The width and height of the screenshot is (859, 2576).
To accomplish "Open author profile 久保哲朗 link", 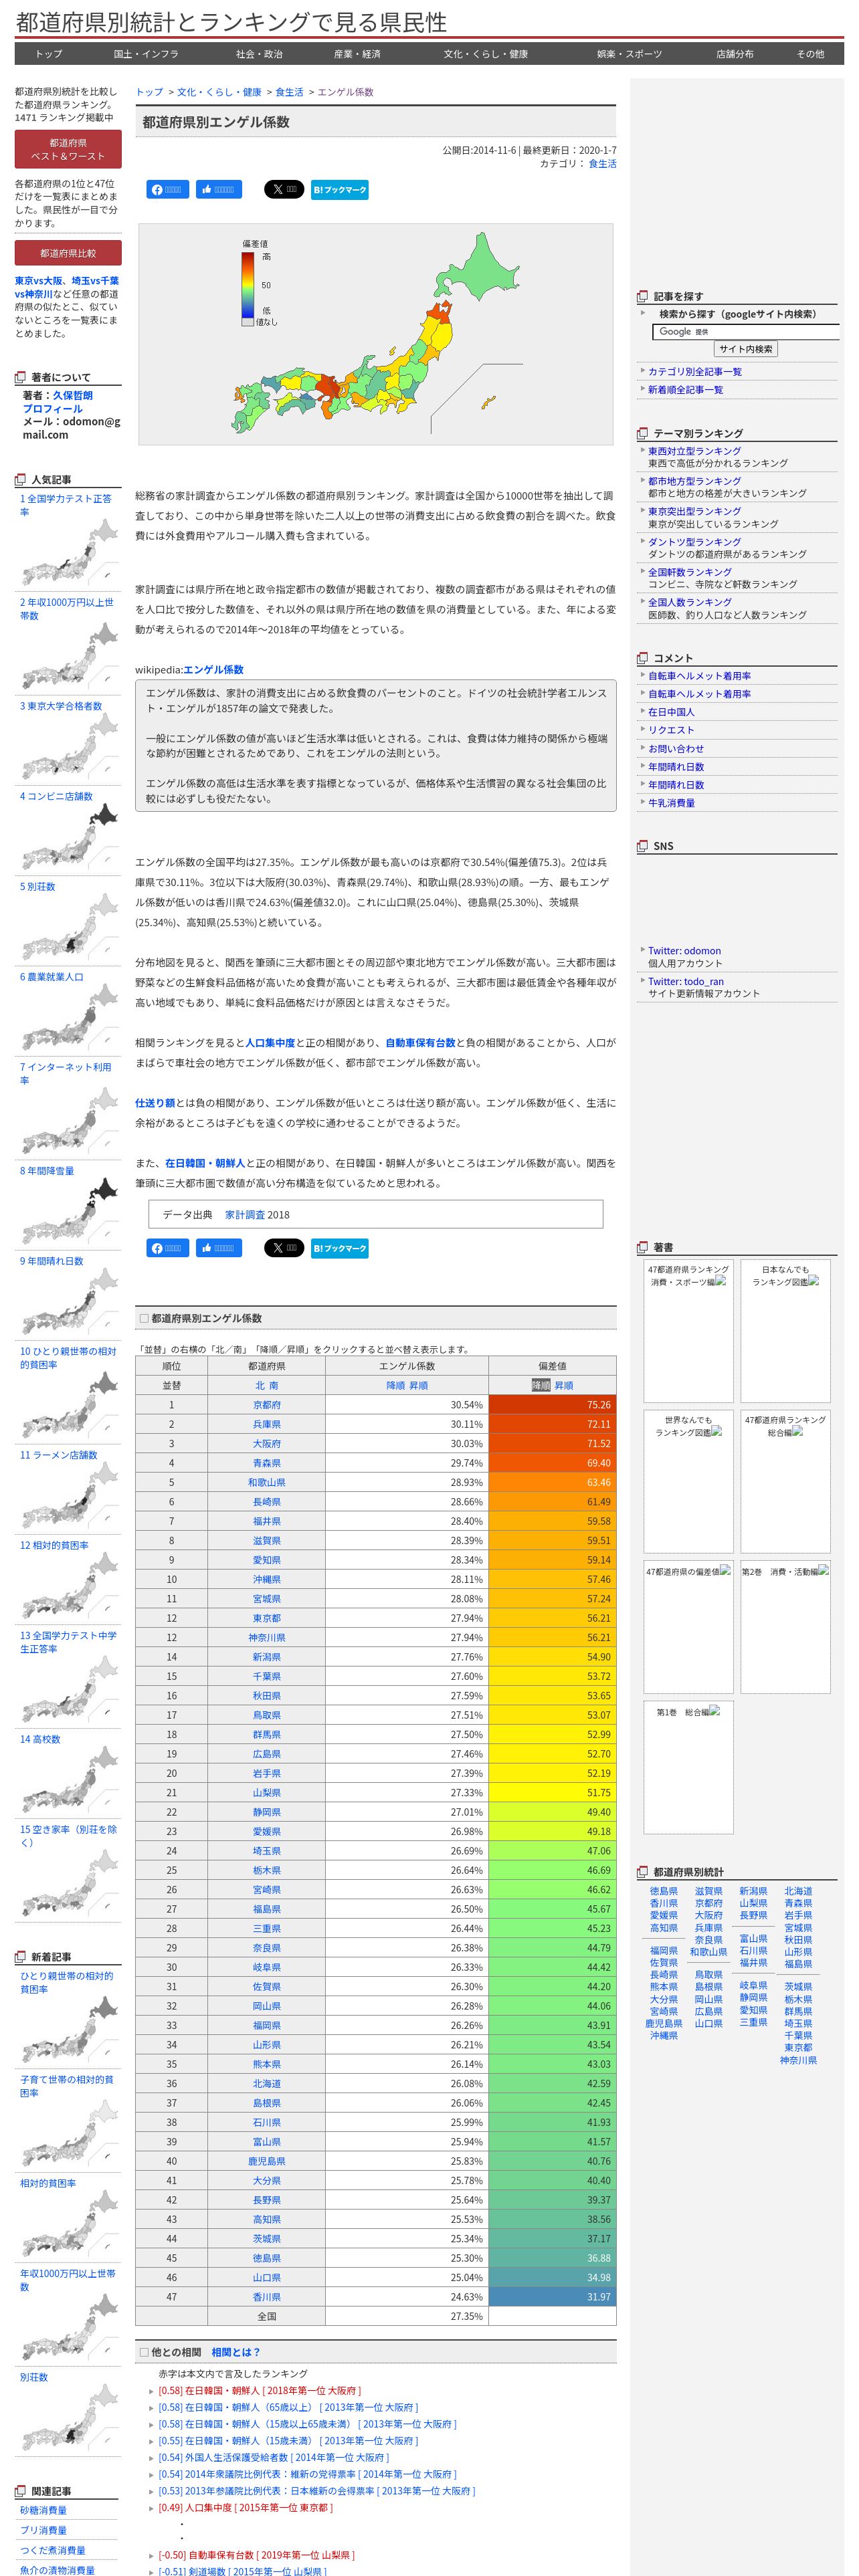I will (73, 395).
